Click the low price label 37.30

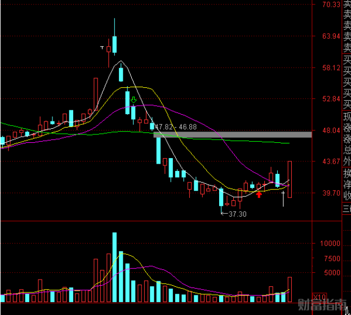pos(238,214)
